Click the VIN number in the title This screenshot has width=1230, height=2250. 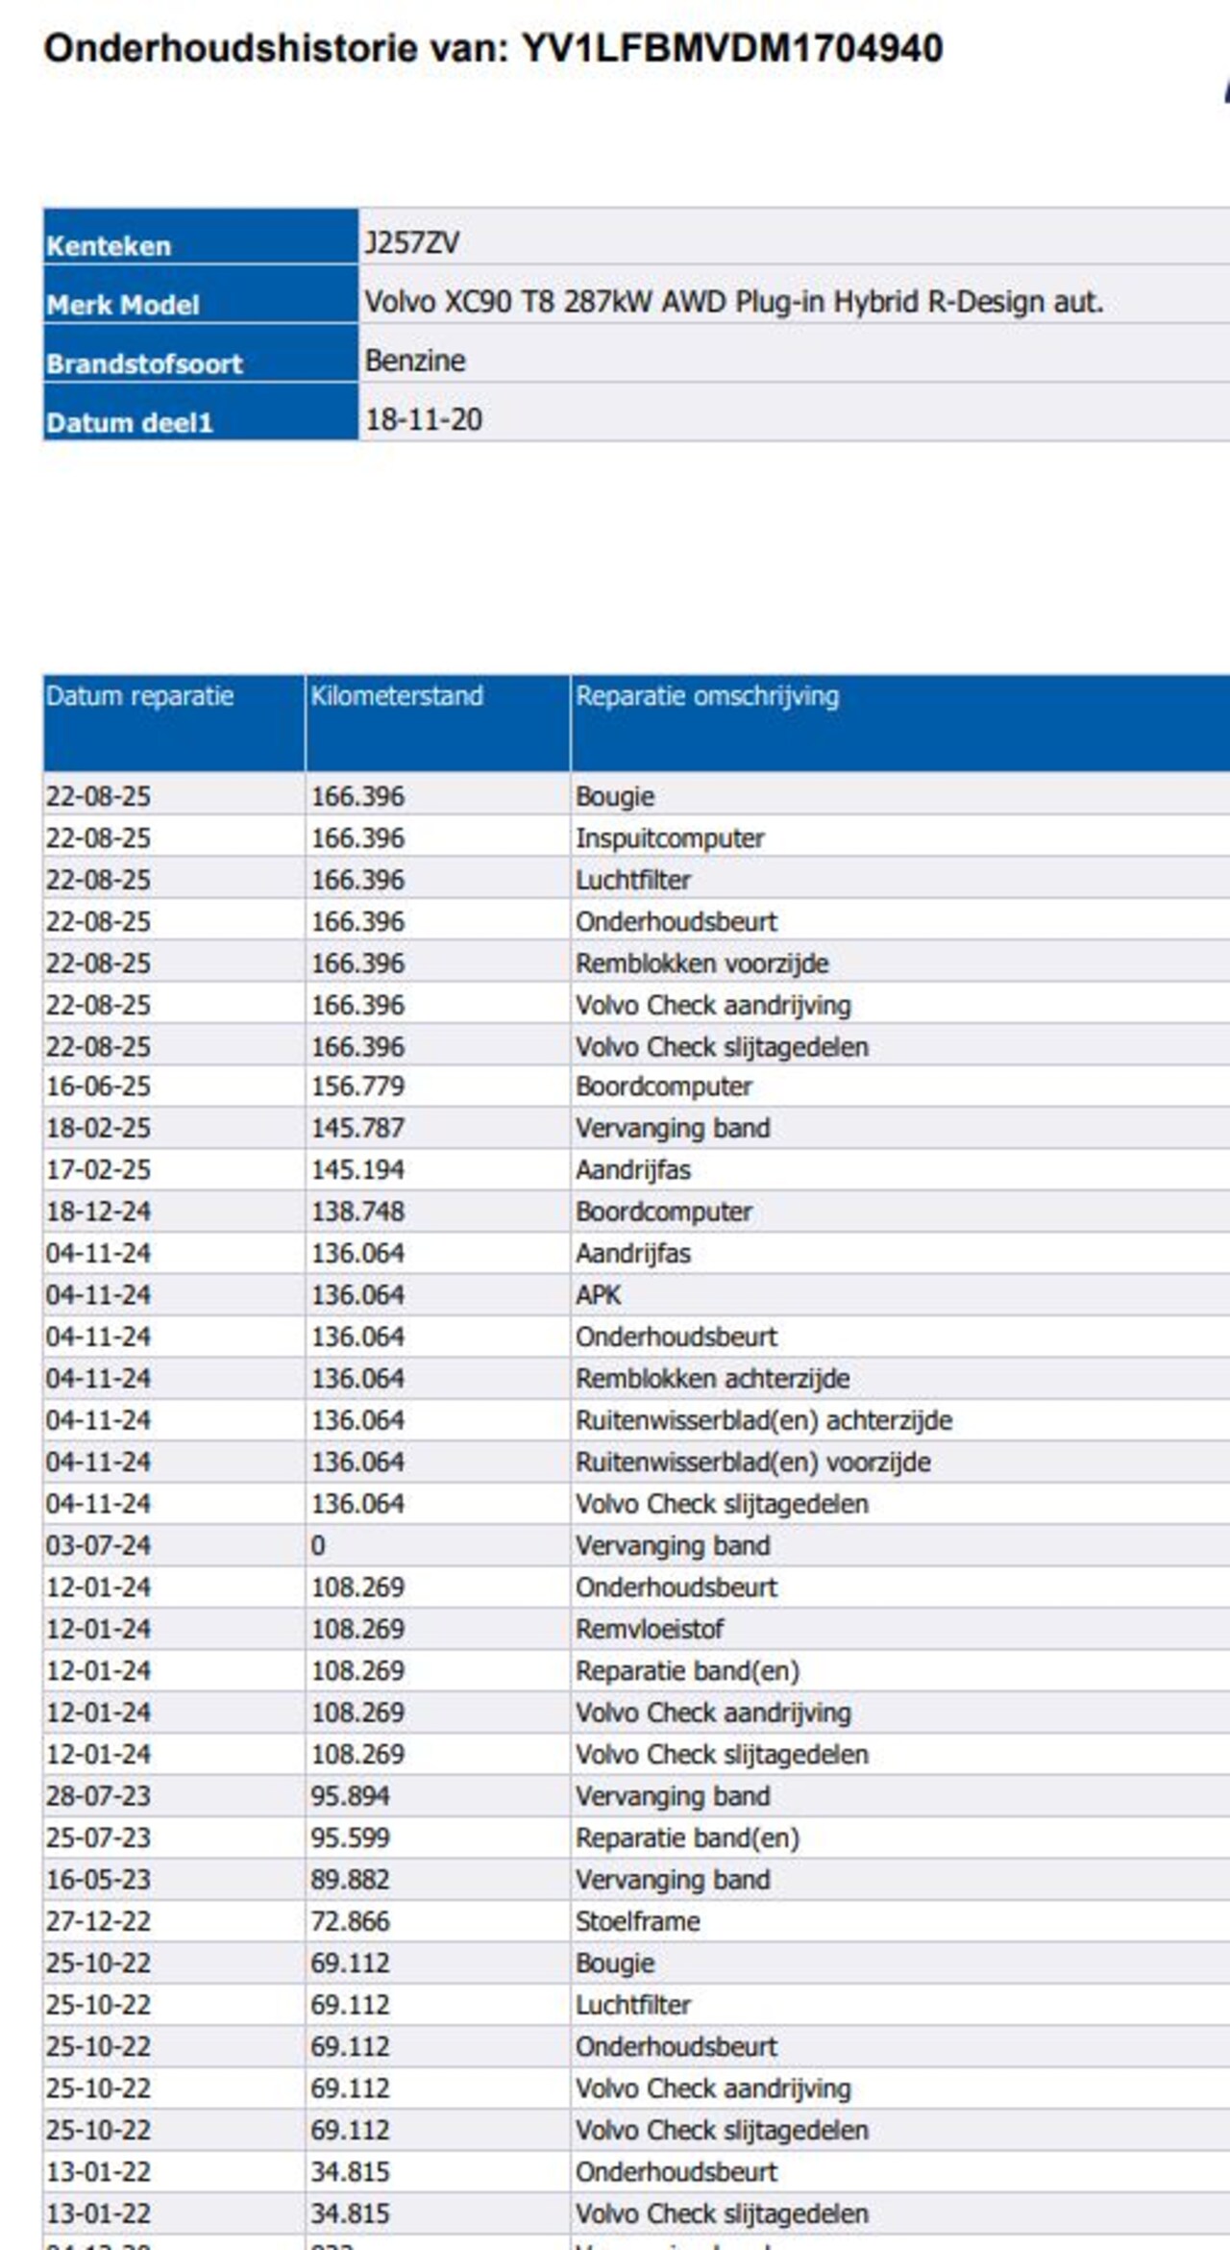tap(731, 48)
